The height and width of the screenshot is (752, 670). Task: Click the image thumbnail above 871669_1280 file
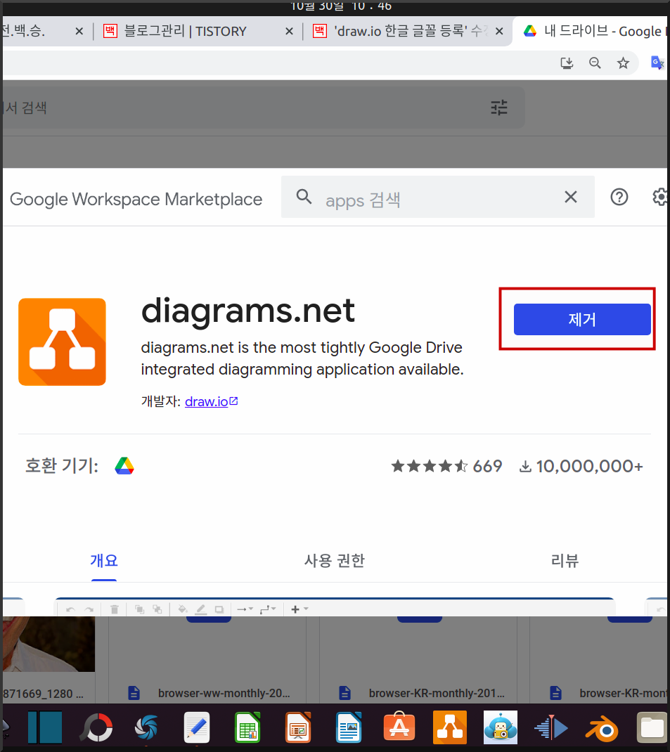[x=49, y=644]
